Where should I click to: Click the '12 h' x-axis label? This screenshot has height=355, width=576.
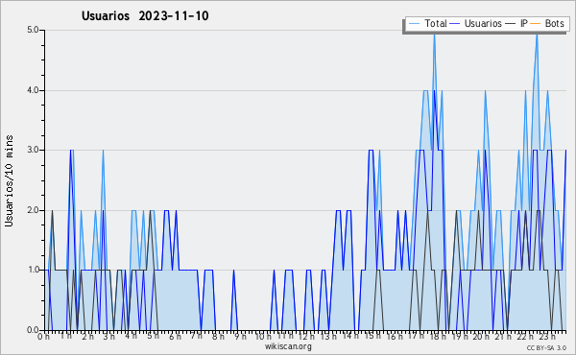[x=306, y=337]
